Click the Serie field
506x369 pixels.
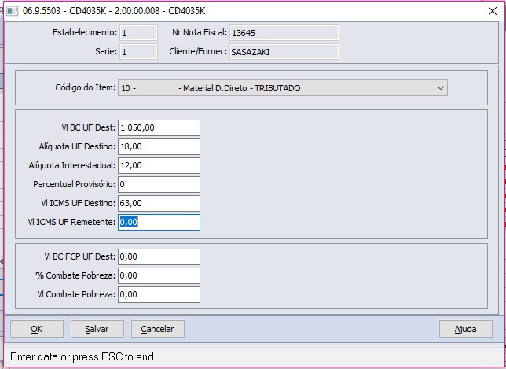point(138,52)
